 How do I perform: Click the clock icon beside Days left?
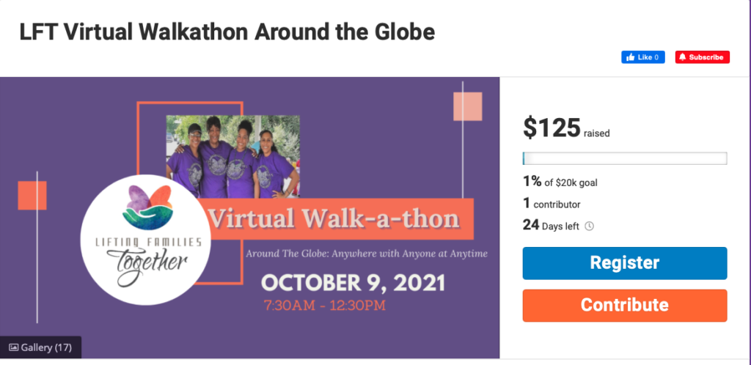coord(590,226)
